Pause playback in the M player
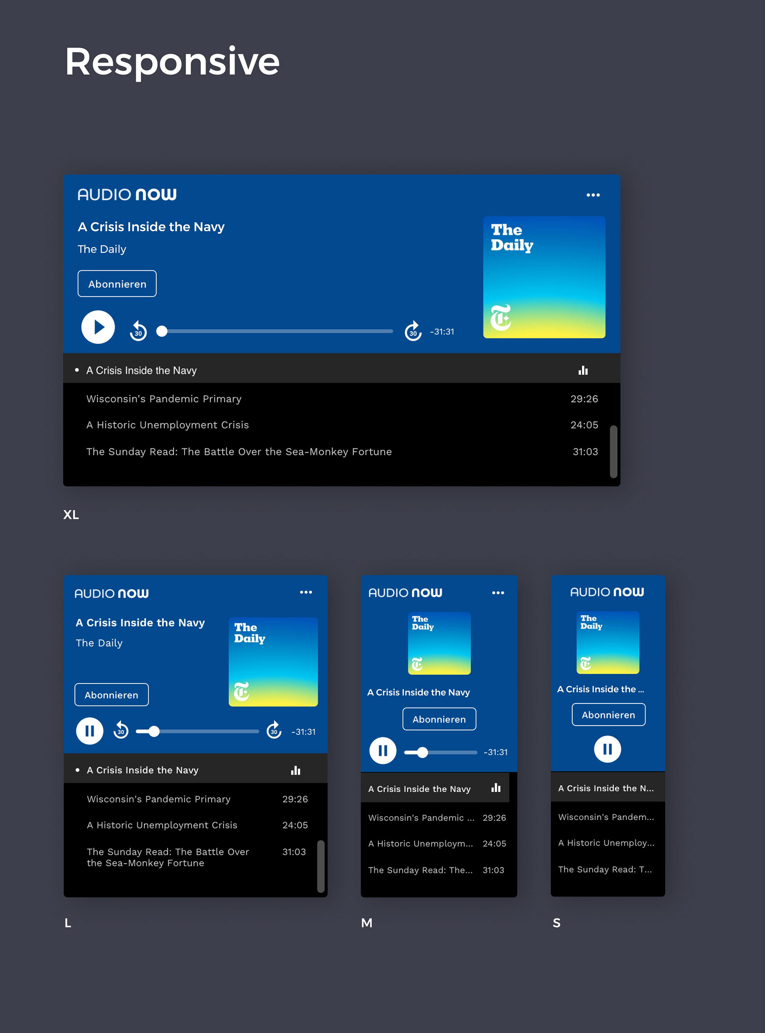 tap(382, 750)
